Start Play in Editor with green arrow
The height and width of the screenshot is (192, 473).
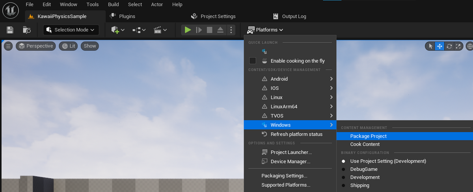188,30
